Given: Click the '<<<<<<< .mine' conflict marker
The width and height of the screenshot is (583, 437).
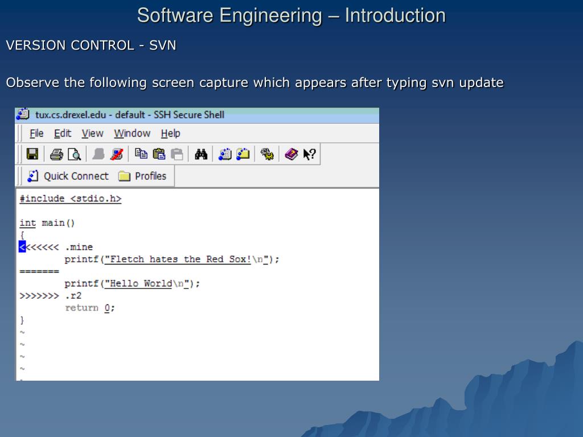Looking at the screenshot, I should (56, 247).
